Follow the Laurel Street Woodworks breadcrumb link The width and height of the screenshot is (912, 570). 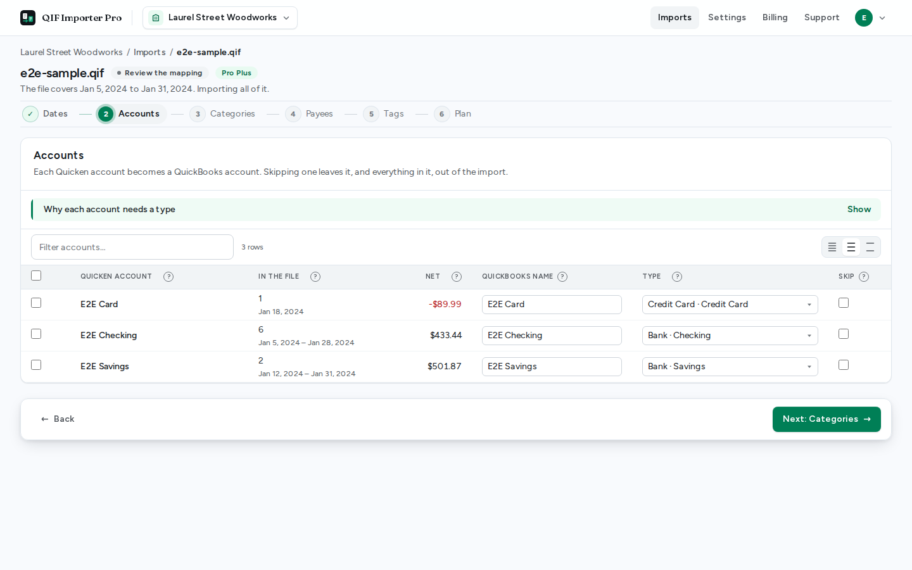point(72,53)
